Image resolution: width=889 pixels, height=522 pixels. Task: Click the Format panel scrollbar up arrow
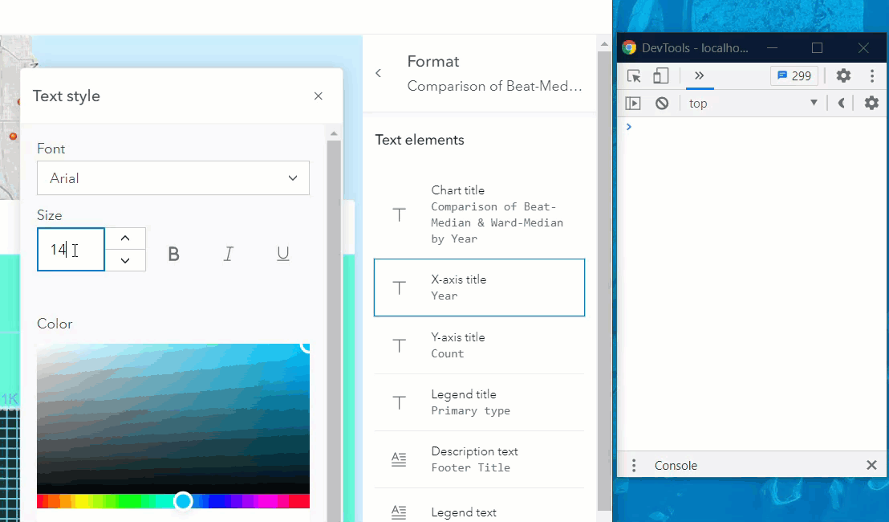(604, 43)
